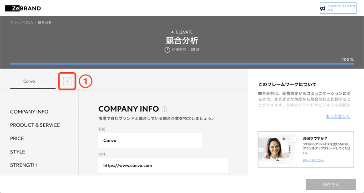
Task: Open pro advice via megaphone button
Action: (x=338, y=8)
